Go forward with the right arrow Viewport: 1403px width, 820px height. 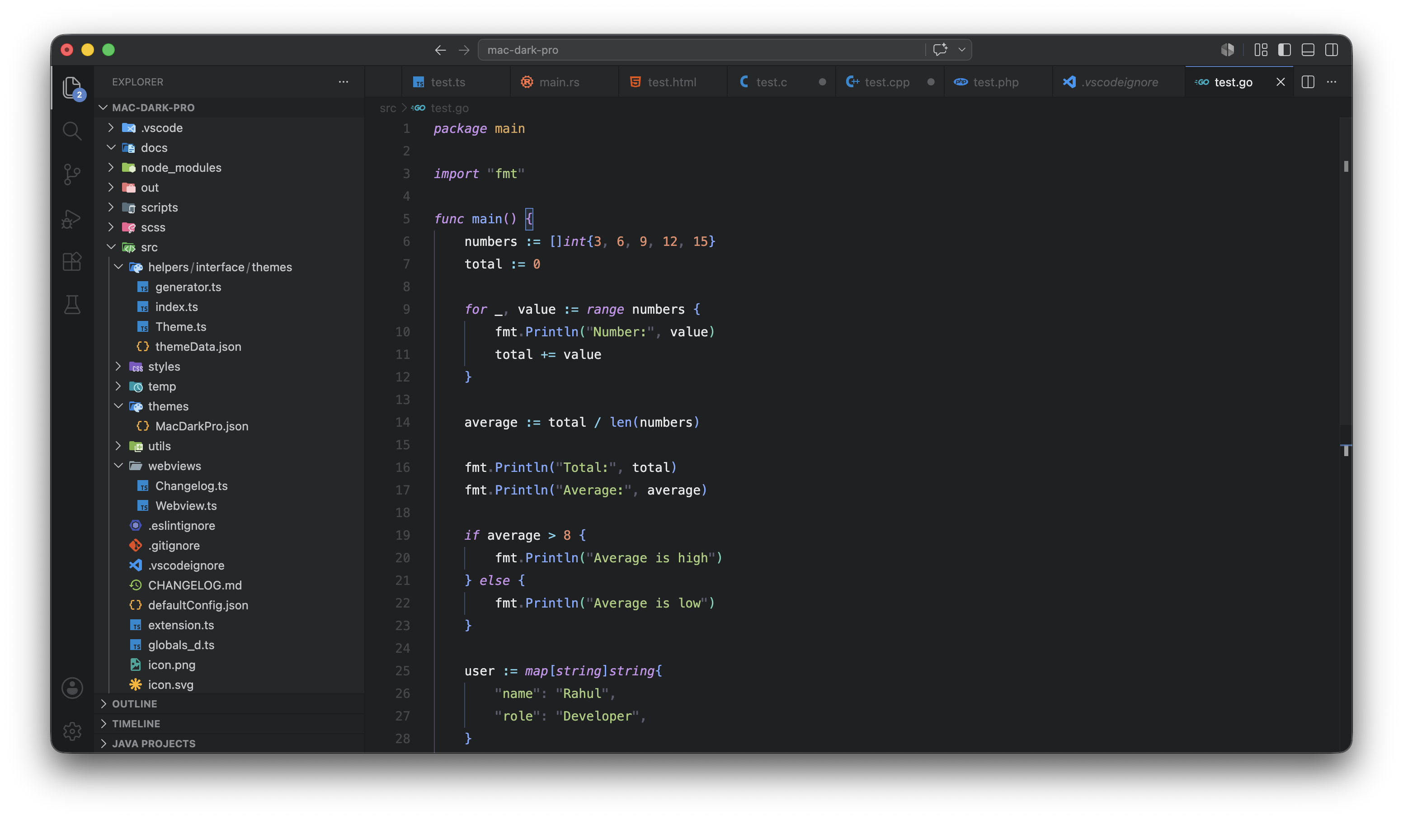[x=464, y=50]
